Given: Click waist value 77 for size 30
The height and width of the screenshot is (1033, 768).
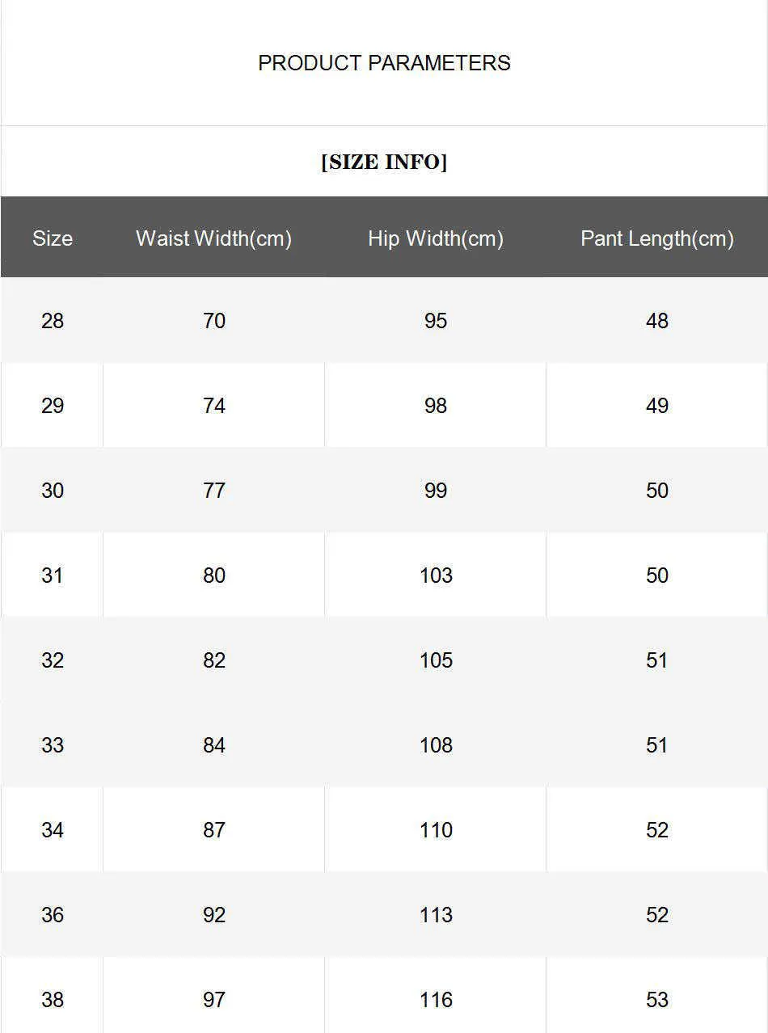Looking at the screenshot, I should pyautogui.click(x=214, y=491).
